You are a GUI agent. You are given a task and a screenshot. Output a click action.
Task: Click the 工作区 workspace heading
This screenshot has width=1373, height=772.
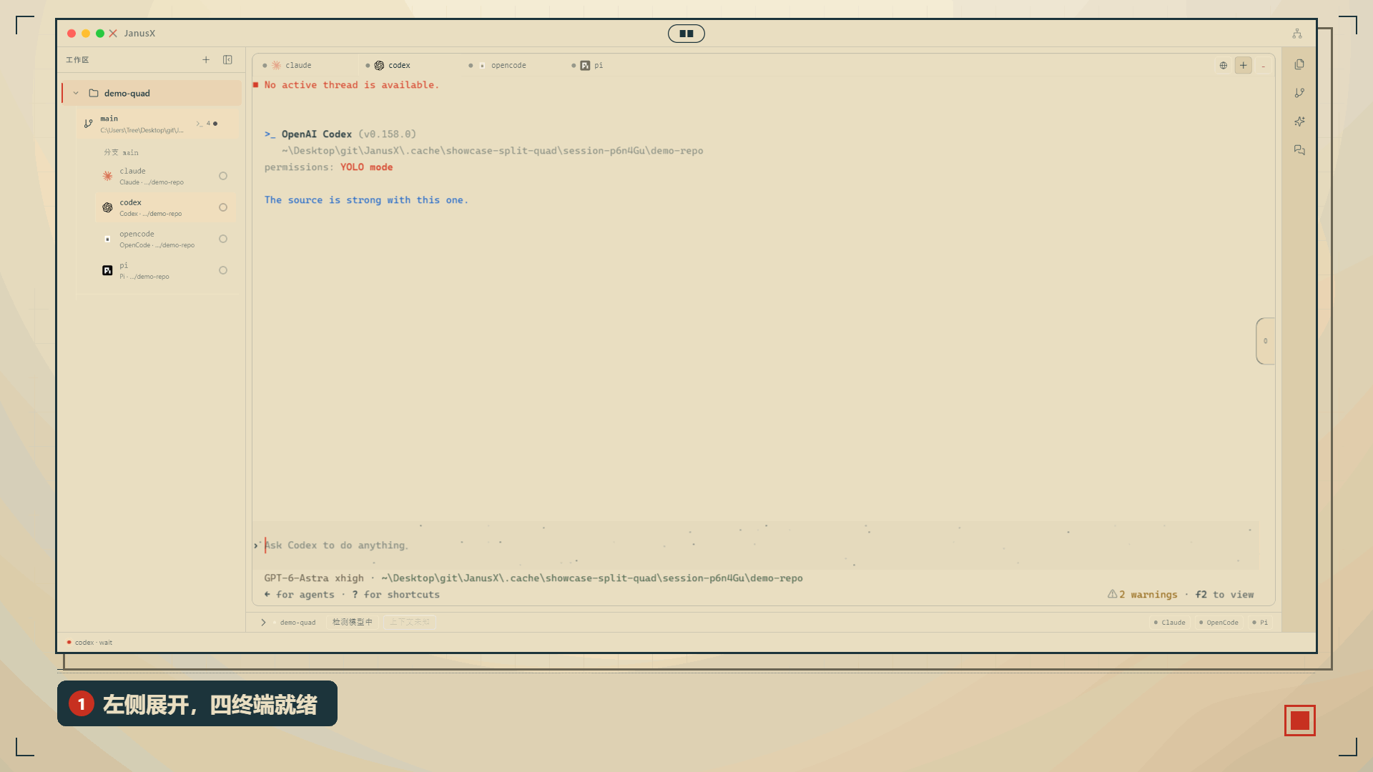[77, 60]
